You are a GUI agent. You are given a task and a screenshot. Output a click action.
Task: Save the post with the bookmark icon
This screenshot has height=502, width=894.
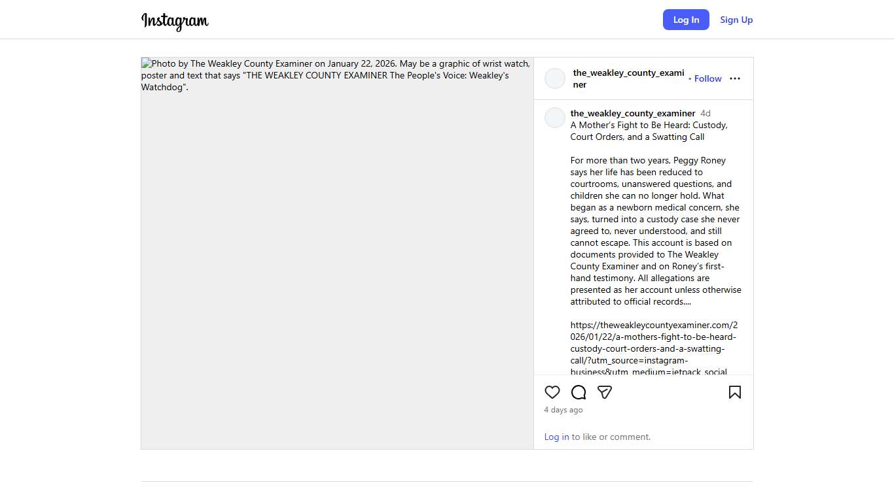click(x=735, y=392)
